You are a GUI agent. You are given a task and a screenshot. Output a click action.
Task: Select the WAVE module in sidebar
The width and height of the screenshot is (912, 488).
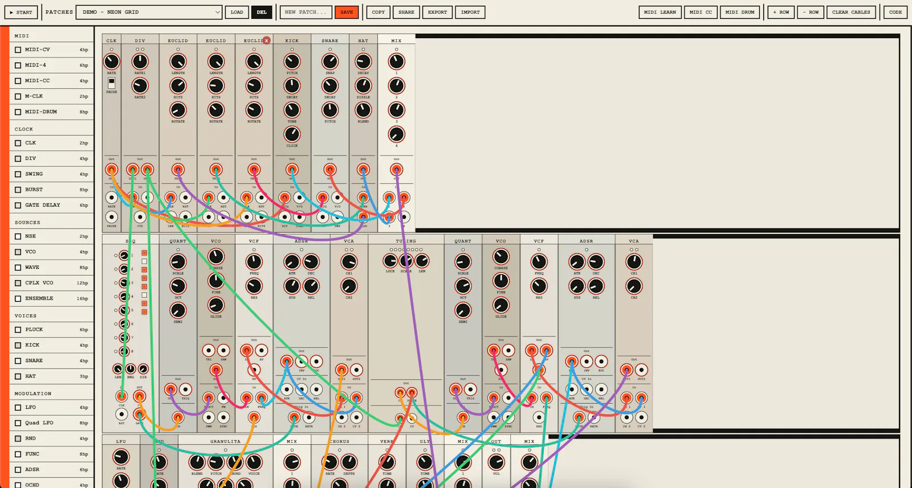(52, 267)
